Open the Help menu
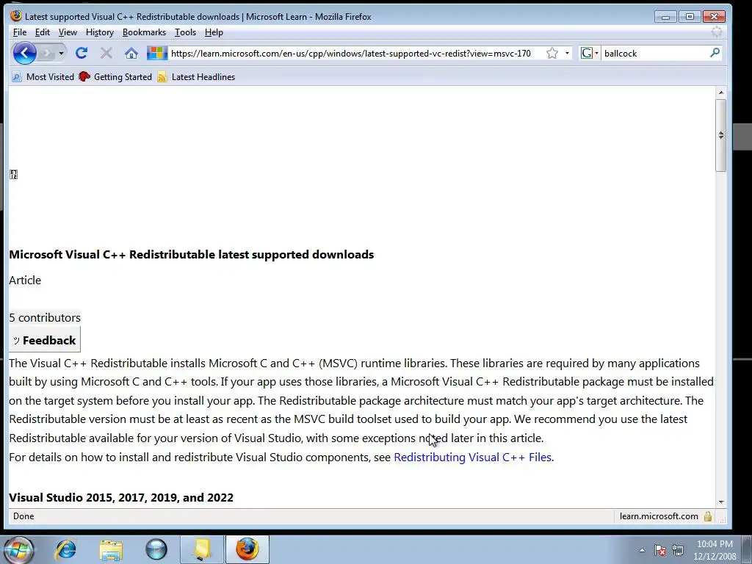The image size is (752, 564). pos(214,32)
